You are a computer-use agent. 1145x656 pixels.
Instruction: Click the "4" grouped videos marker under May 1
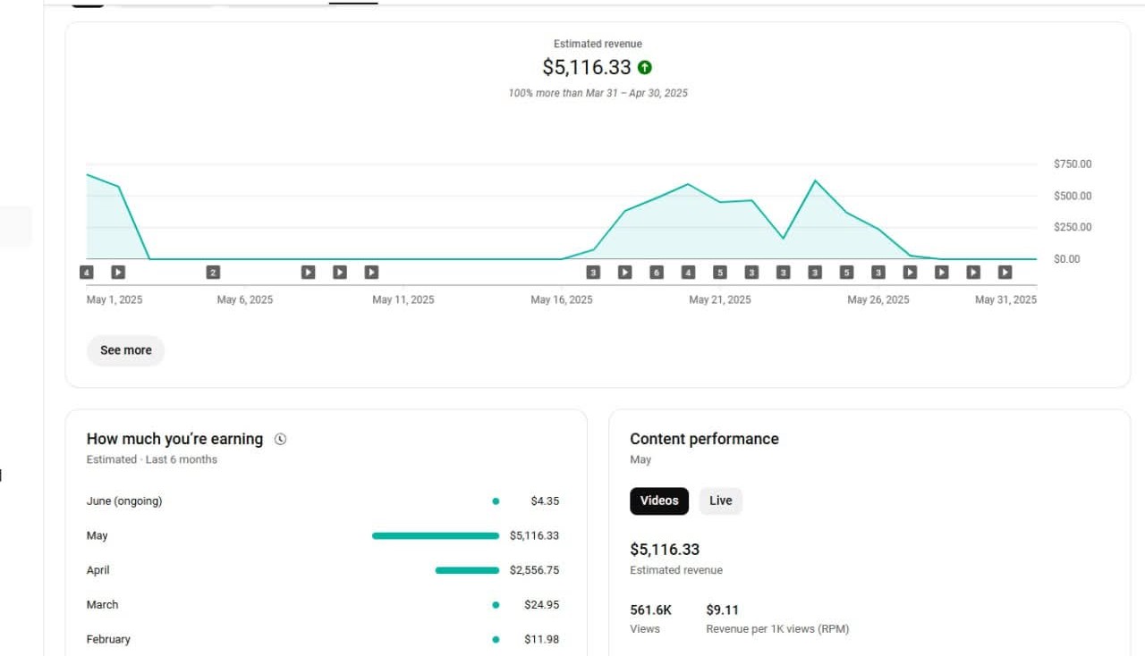click(x=87, y=272)
